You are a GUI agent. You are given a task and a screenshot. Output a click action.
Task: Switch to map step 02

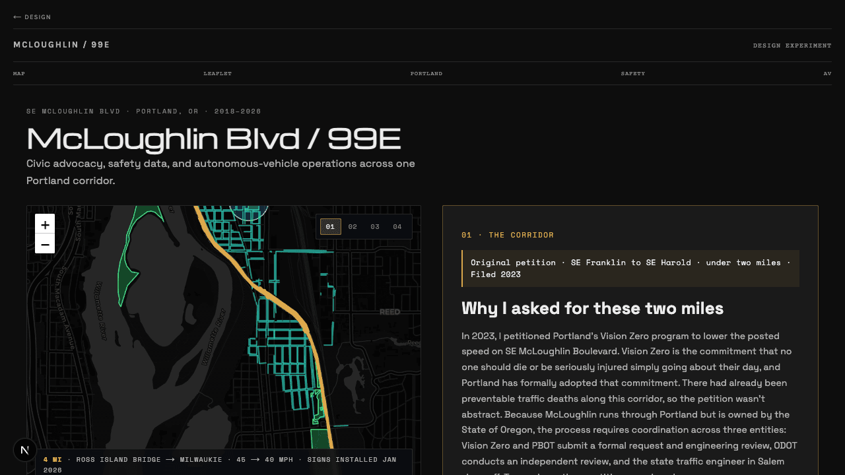click(x=353, y=227)
